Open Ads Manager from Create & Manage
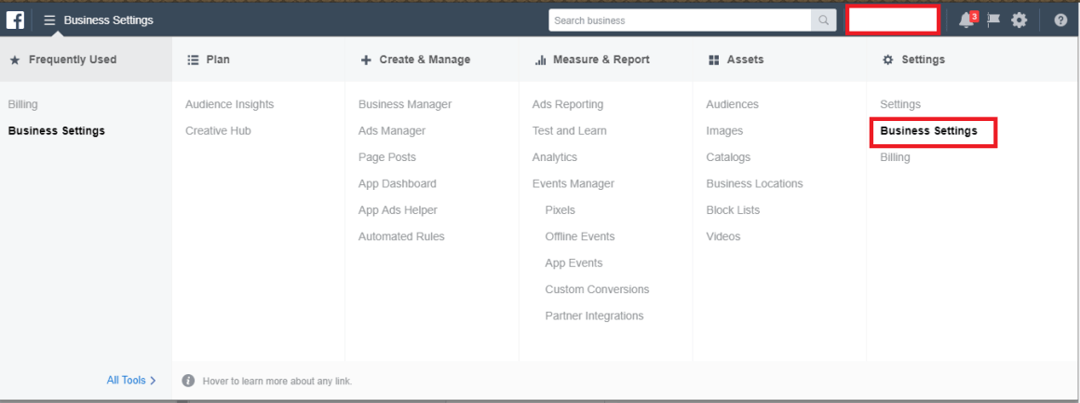Screen dimensions: 1080x403 [x=392, y=131]
